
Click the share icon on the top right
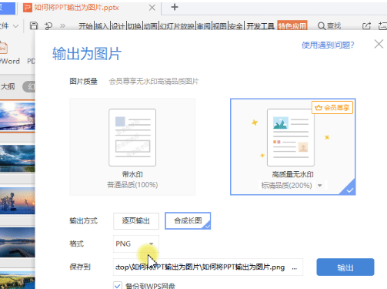coord(366,25)
